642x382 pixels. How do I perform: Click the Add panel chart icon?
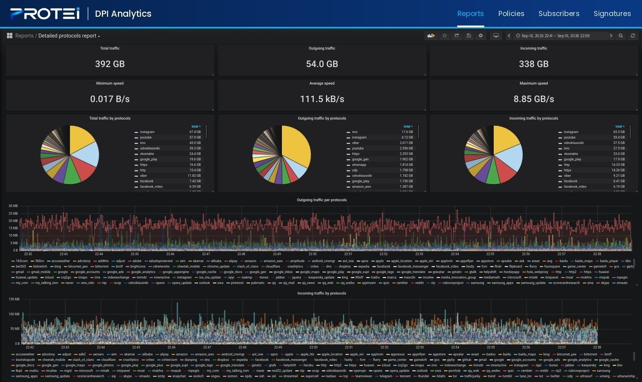click(431, 36)
